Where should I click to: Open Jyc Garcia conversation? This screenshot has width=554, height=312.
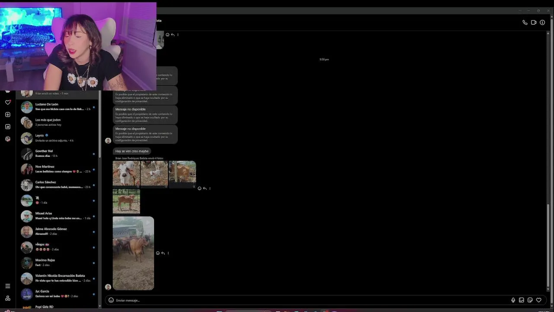click(58, 294)
